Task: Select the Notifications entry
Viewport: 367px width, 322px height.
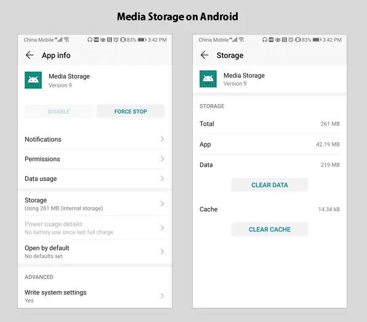Action: pyautogui.click(x=95, y=139)
